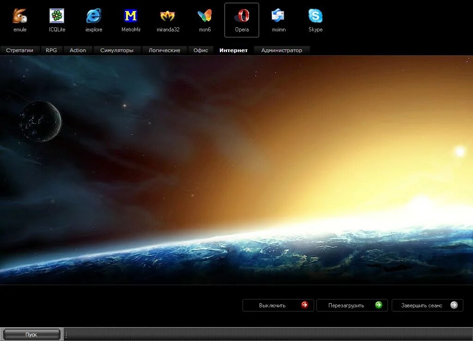Select the Action tab
This screenshot has width=473, height=341.
78,50
